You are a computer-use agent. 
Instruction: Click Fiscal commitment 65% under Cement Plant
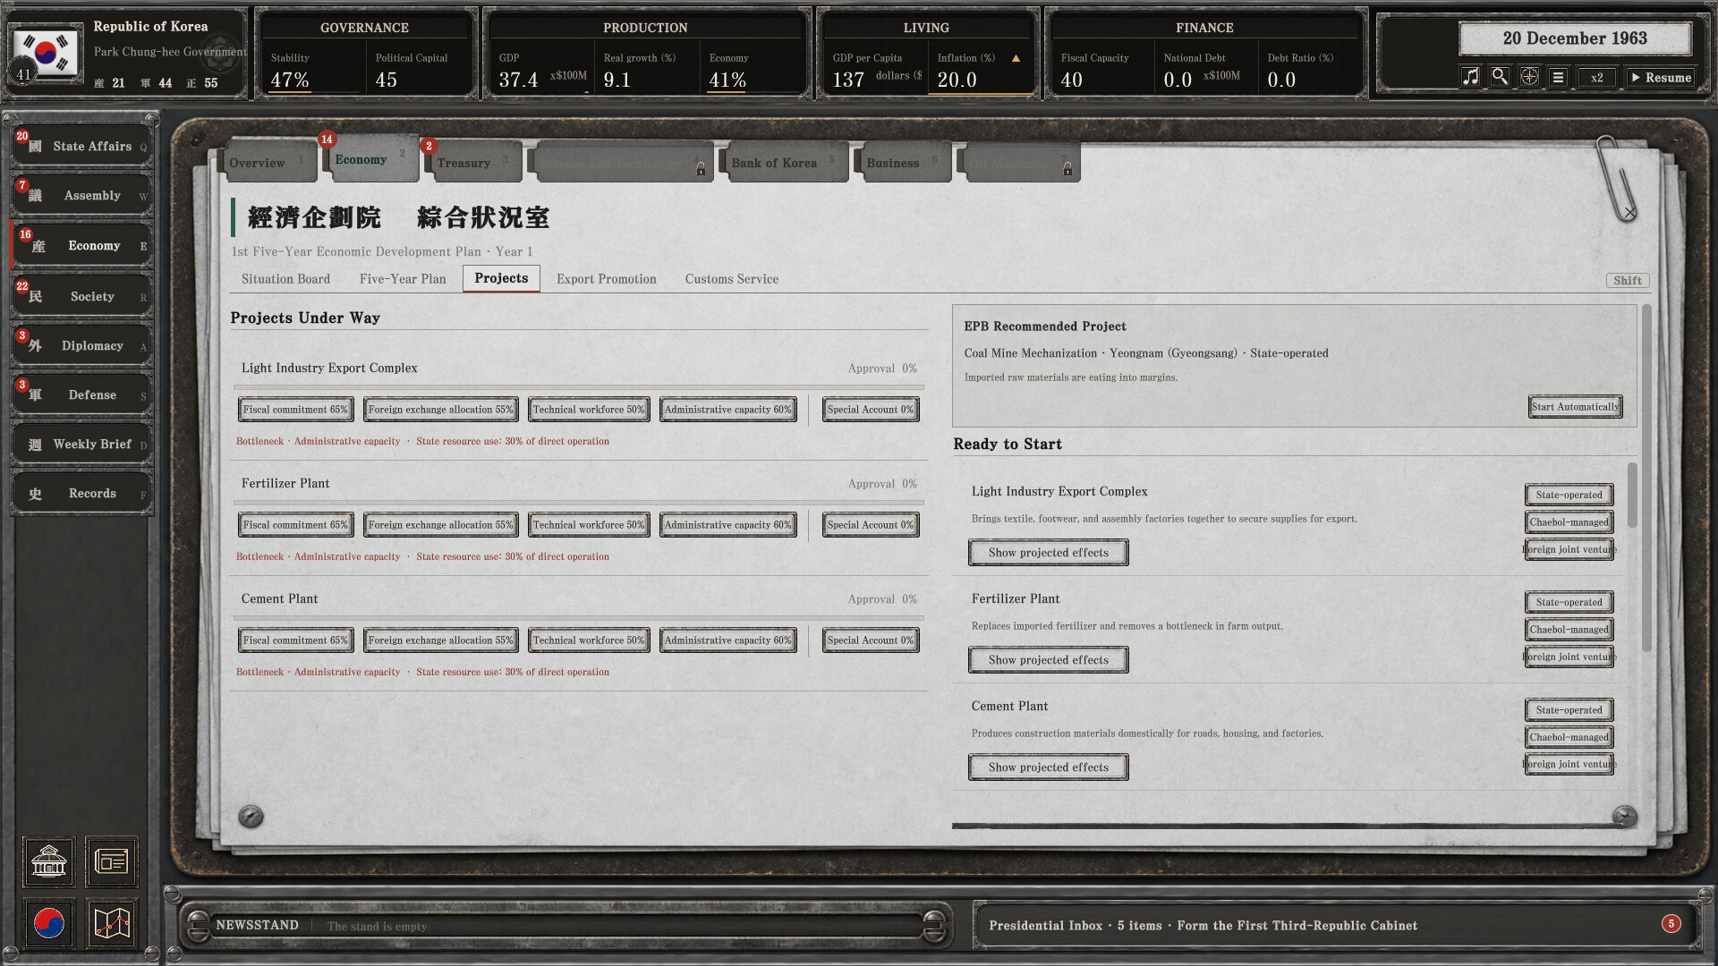click(295, 640)
